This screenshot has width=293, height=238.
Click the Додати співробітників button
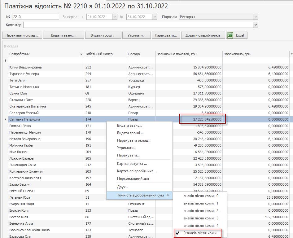(x=203, y=35)
